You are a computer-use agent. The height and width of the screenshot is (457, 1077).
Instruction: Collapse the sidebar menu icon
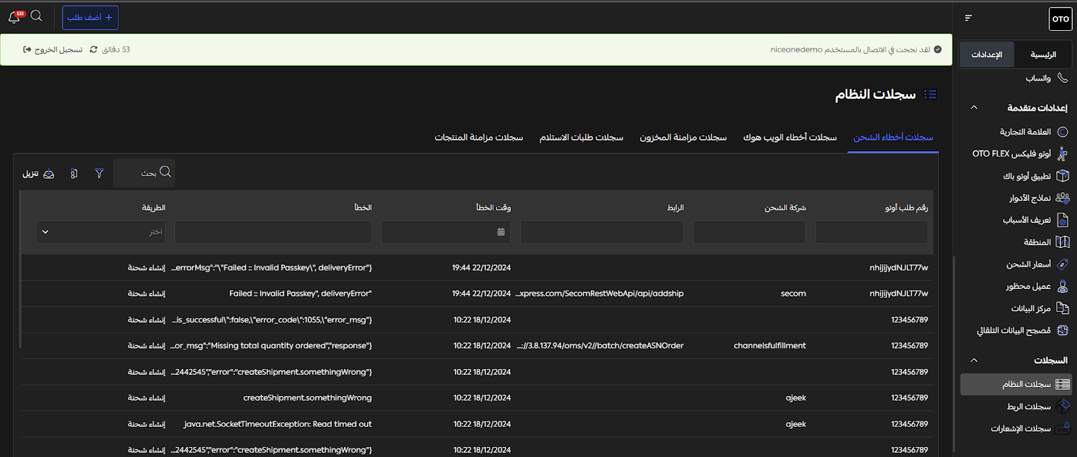(968, 18)
